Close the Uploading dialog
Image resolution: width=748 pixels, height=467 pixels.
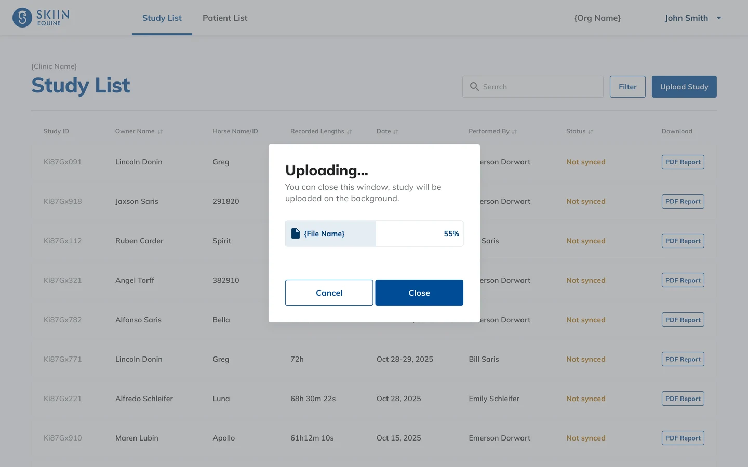pos(419,293)
